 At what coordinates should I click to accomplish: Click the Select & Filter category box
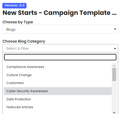[x=60, y=48]
